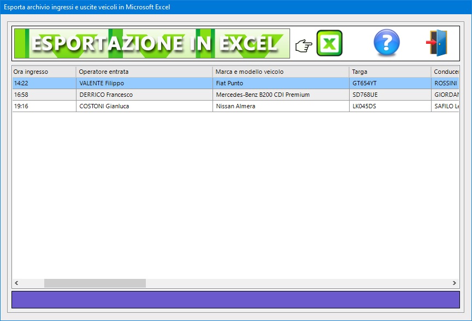Click the Operatore entrata column header
Image resolution: width=472 pixels, height=321 pixels.
[144, 72]
